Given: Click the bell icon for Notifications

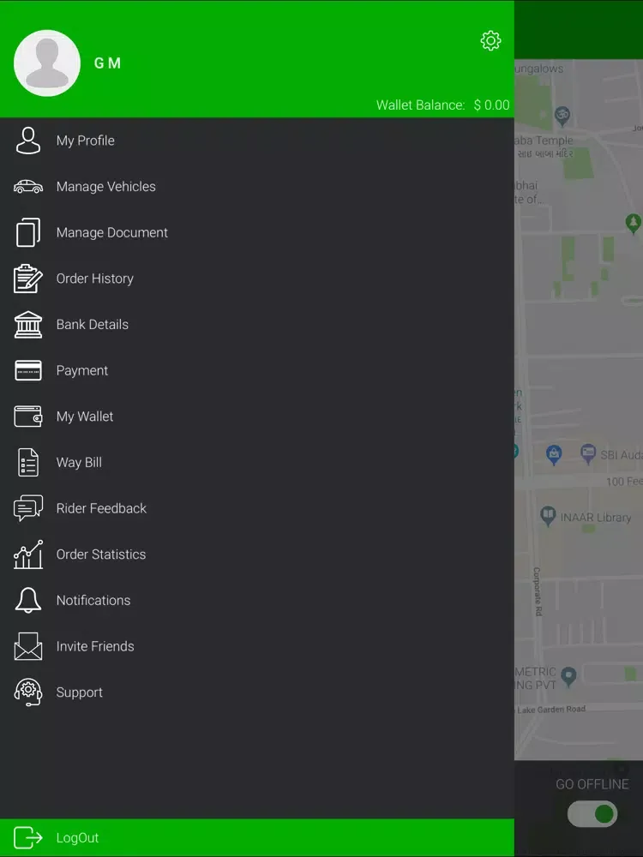Looking at the screenshot, I should click(x=28, y=601).
